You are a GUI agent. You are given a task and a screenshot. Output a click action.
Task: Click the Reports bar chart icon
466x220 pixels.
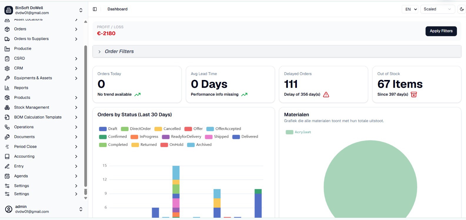coord(7,88)
